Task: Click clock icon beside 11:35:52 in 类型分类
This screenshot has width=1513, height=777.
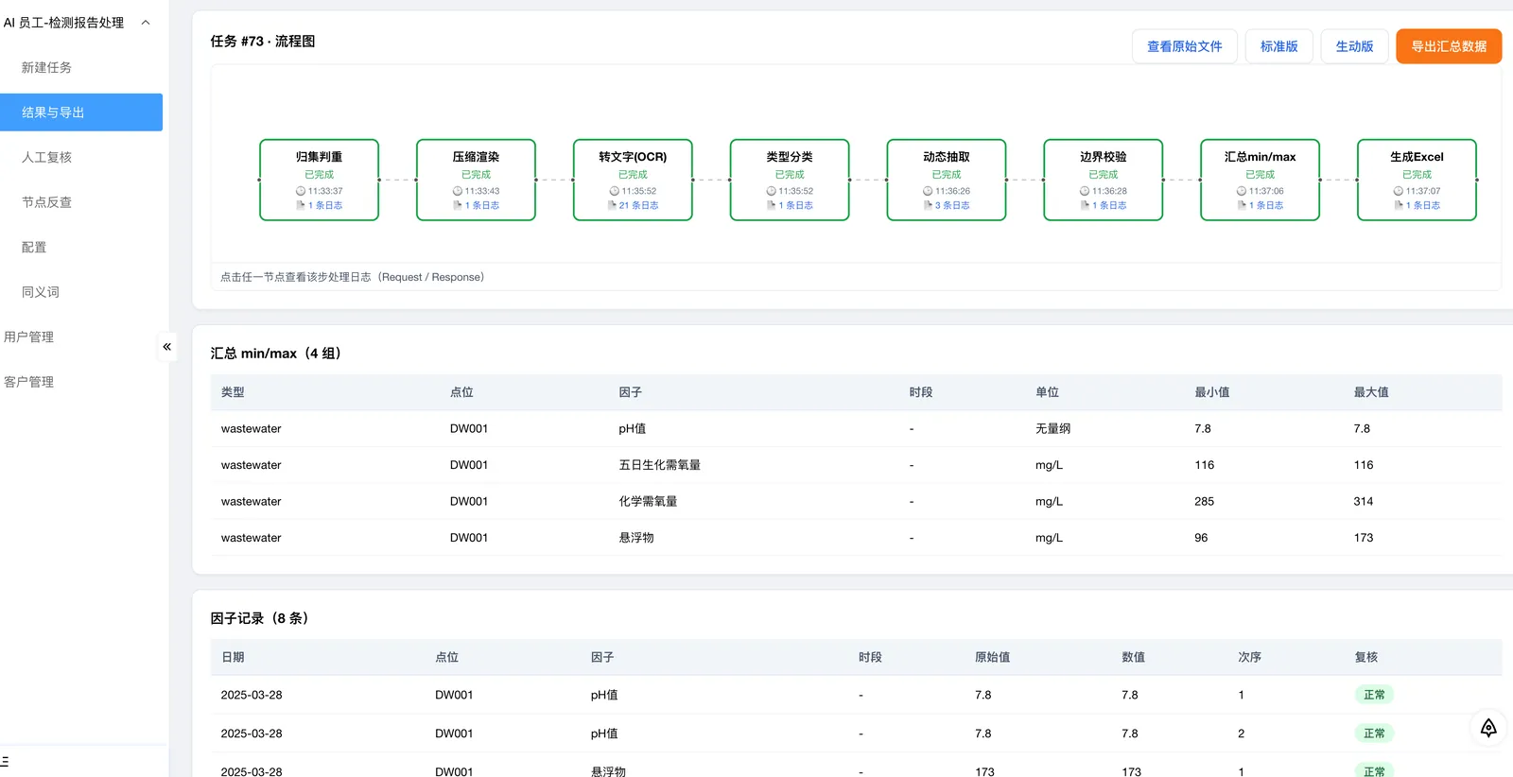Action: (x=771, y=191)
